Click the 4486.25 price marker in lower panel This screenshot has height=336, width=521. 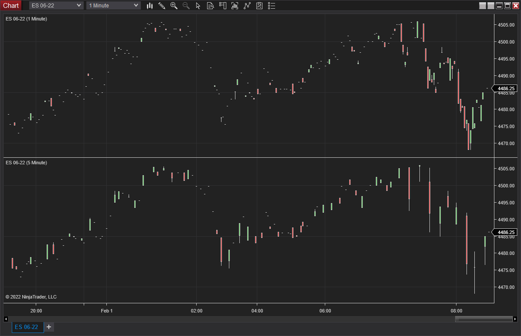(504, 232)
